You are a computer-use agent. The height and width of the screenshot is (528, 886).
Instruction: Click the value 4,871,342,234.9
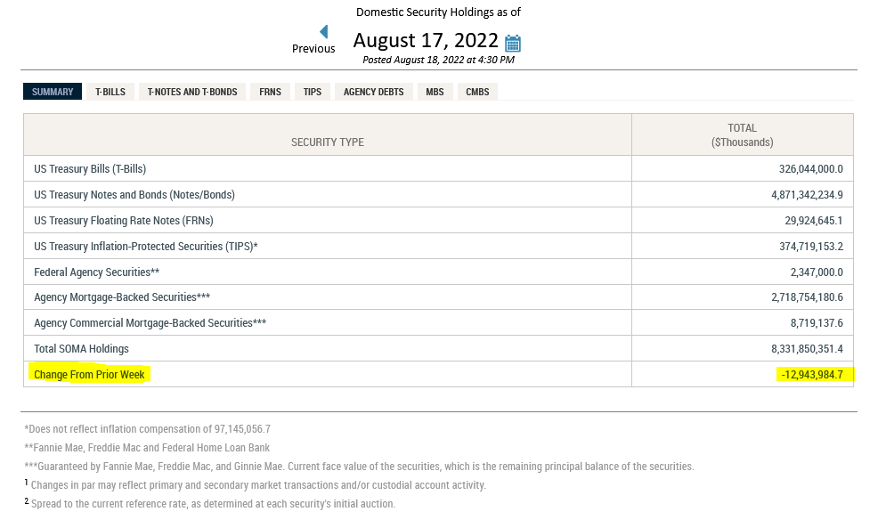pos(807,195)
